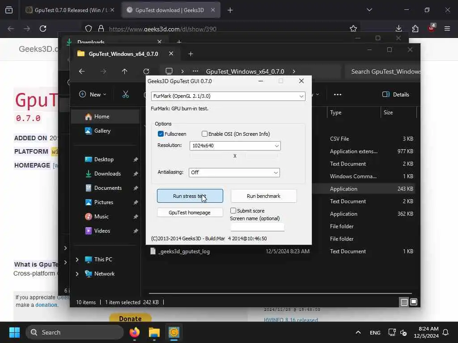
Task: Reload the Firefox page
Action: (x=43, y=29)
